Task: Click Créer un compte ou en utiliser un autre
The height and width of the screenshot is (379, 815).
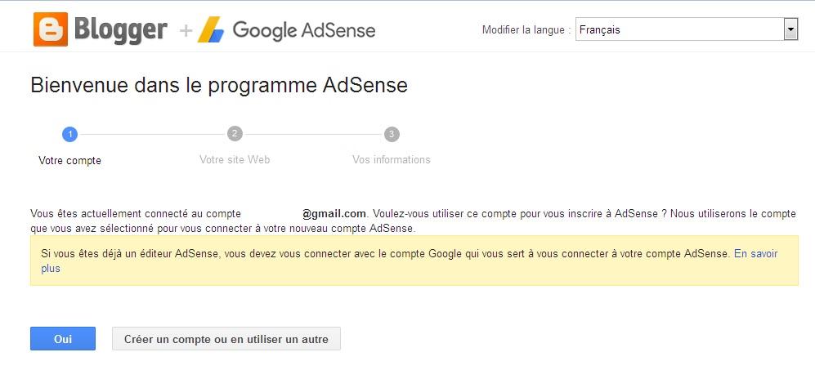Action: (x=226, y=338)
